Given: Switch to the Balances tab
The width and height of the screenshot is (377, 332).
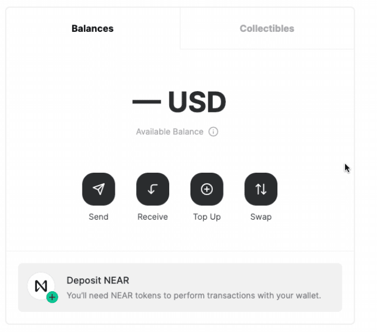Looking at the screenshot, I should pos(92,29).
